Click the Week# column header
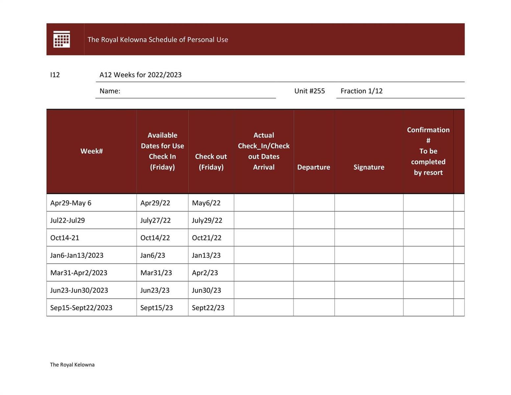Viewport: 511px width, 395px height. 91,151
